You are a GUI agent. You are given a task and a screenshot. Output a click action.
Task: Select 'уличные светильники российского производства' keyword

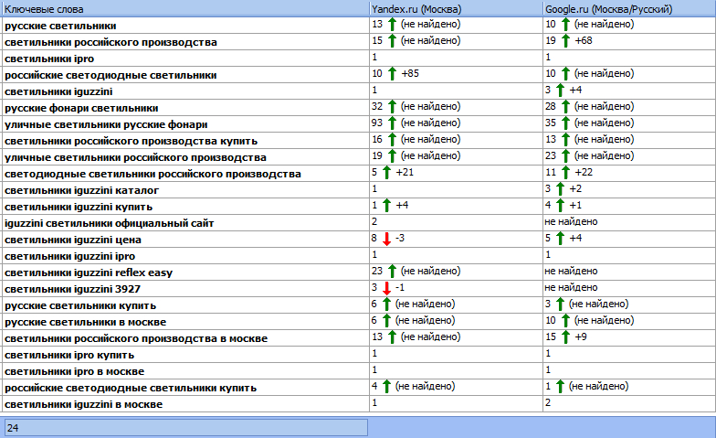135,157
